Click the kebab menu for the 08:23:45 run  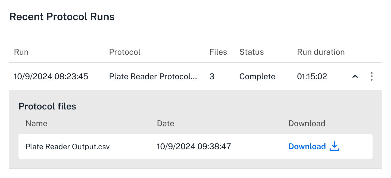pos(372,76)
